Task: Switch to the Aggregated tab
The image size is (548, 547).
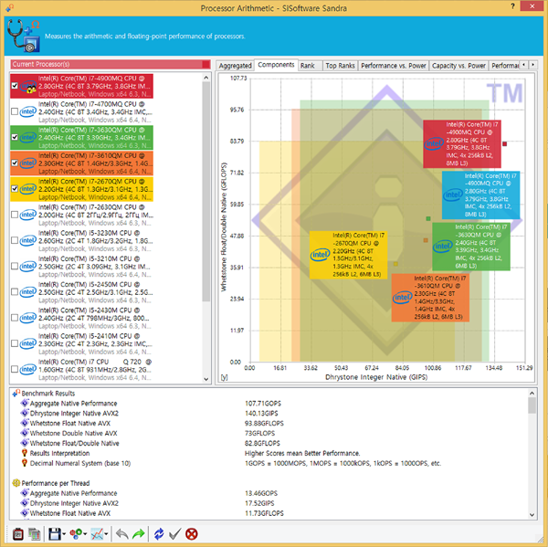Action: 235,66
